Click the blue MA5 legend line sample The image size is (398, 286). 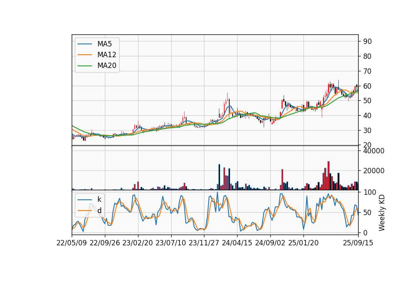point(85,44)
